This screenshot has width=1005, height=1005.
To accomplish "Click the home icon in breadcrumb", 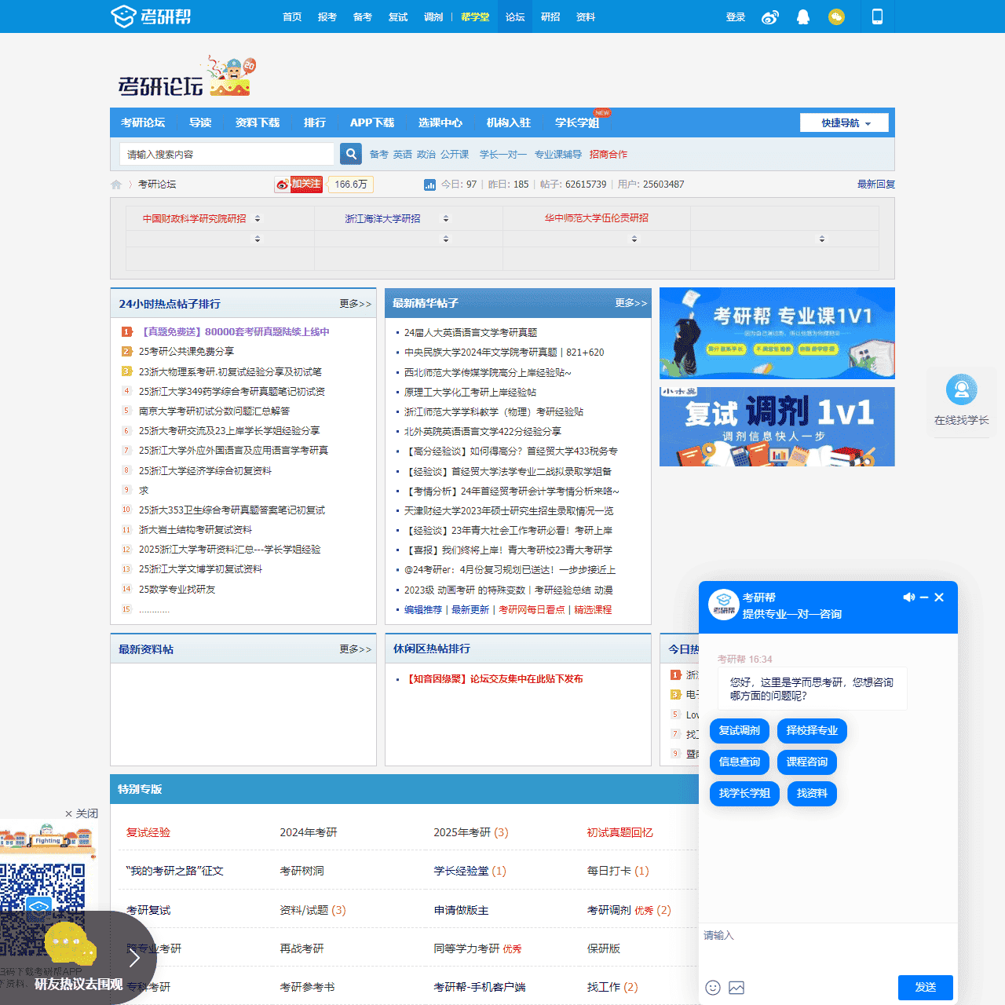I will point(116,185).
